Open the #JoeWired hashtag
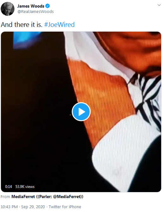The width and height of the screenshot is (164, 212). 59,25
